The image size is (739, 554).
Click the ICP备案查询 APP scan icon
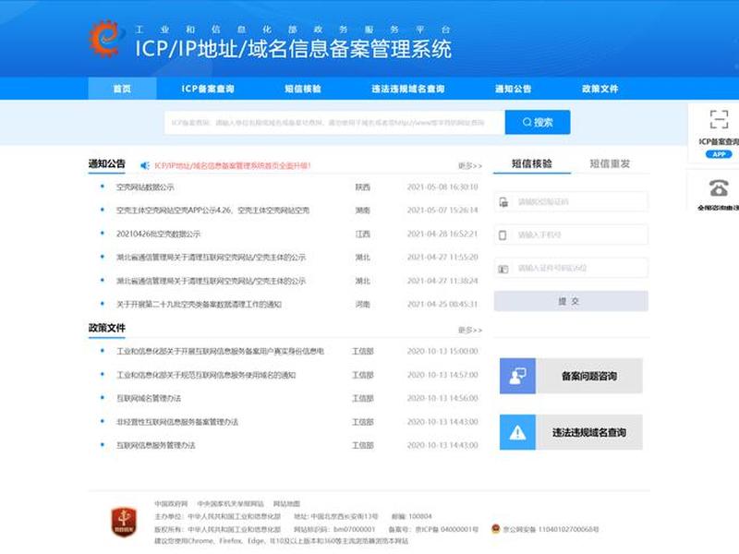pyautogui.click(x=719, y=119)
